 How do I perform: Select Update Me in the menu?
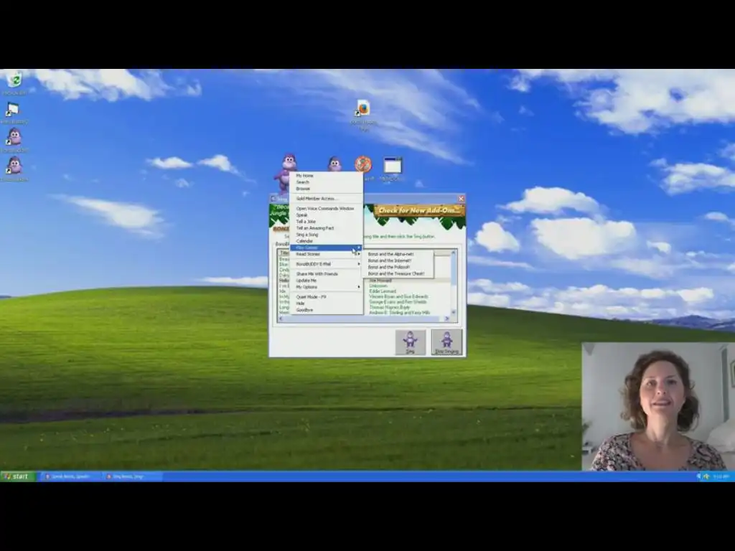pyautogui.click(x=327, y=281)
